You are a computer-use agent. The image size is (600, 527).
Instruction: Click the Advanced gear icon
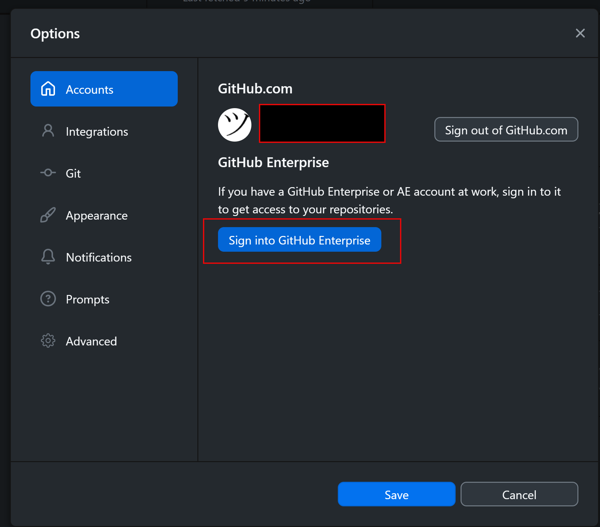pos(48,341)
